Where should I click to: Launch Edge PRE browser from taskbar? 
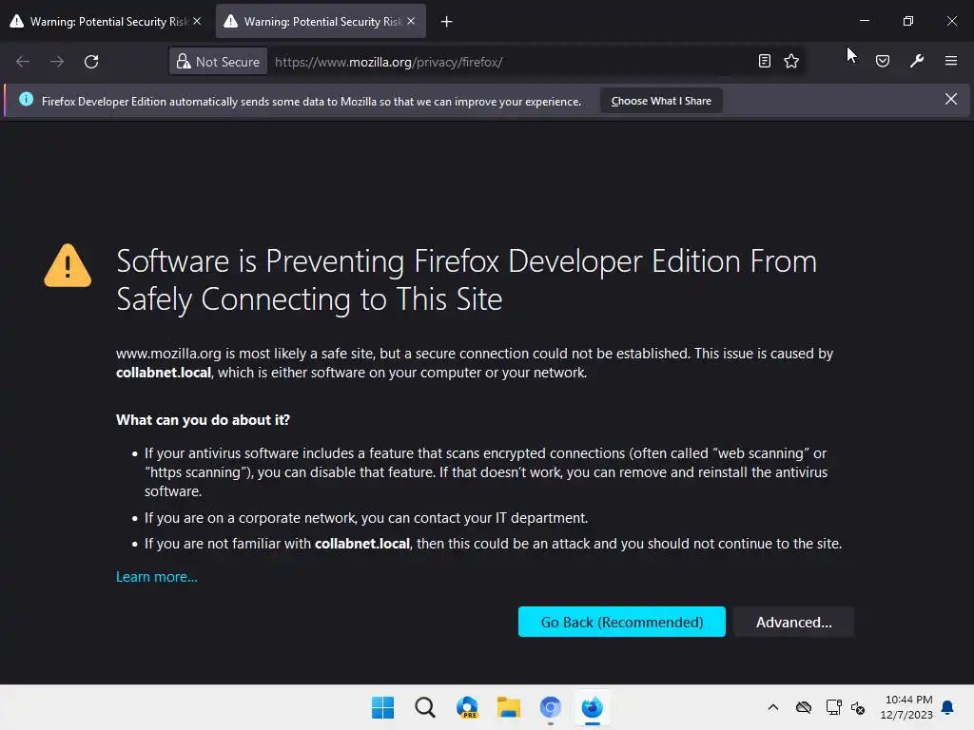pos(467,707)
